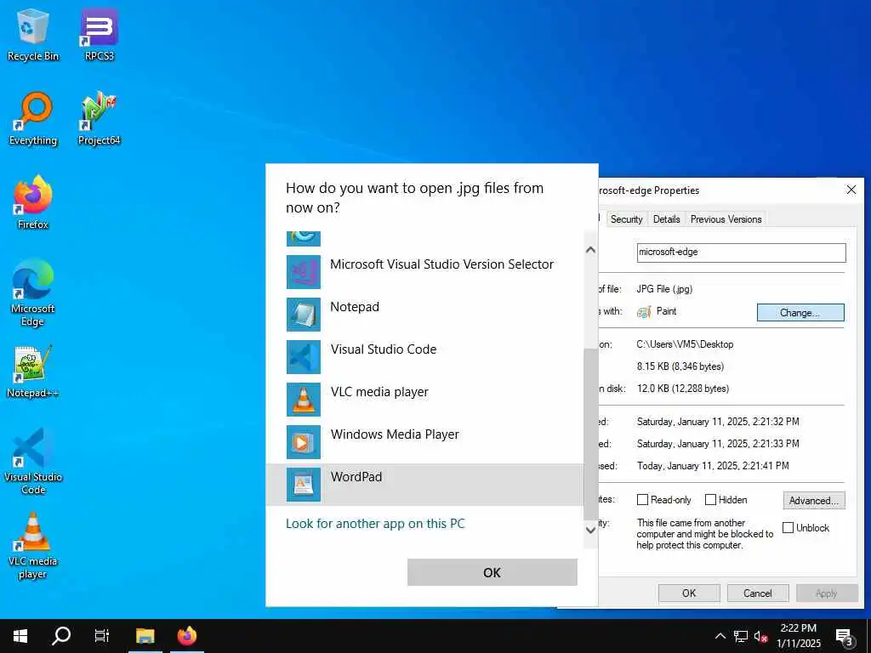The image size is (871, 653).
Task: Click the C:\Users\VM5\Desktop location text
Action: point(685,344)
